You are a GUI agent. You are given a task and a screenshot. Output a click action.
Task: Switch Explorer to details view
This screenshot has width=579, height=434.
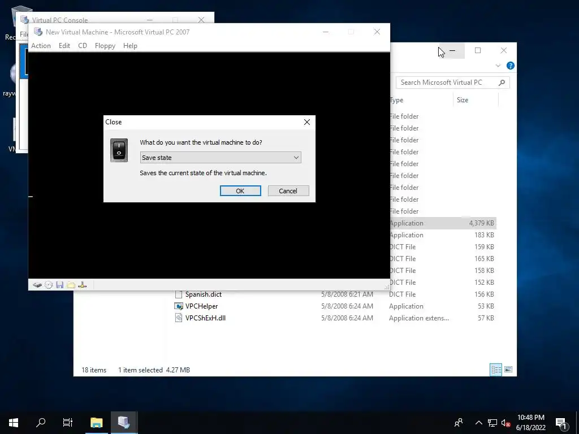[496, 370]
